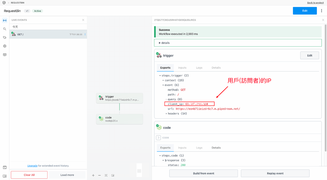Viewport: 327px width, 180px height.
Task: Open the tags icon in sidebar
Action: point(5,37)
